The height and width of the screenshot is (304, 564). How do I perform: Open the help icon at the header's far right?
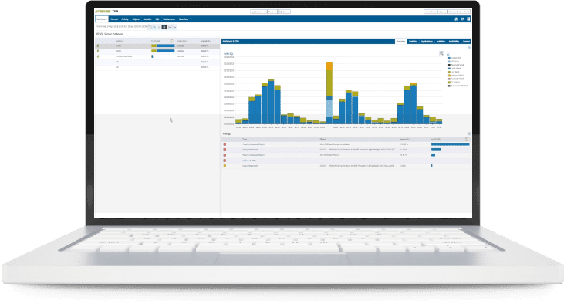(x=468, y=19)
